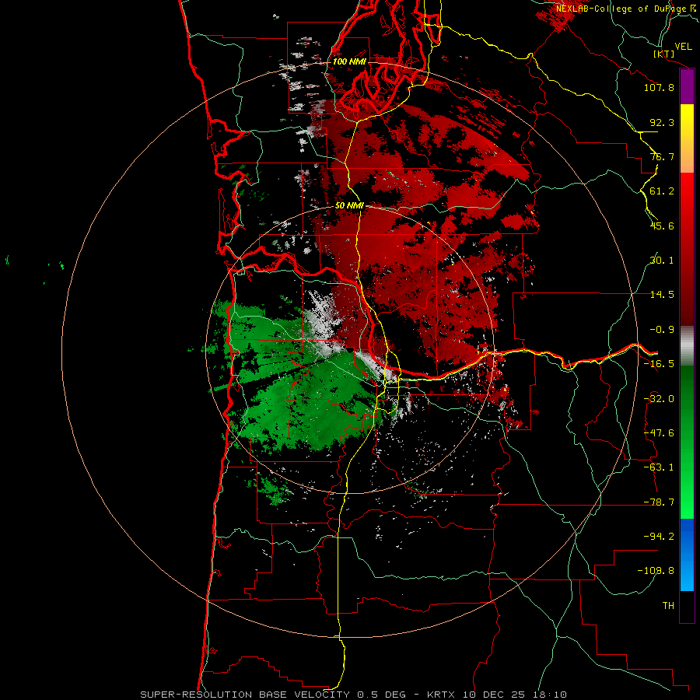700x700 pixels.
Task: Click the 100 NMI range ring label
Action: tap(349, 61)
